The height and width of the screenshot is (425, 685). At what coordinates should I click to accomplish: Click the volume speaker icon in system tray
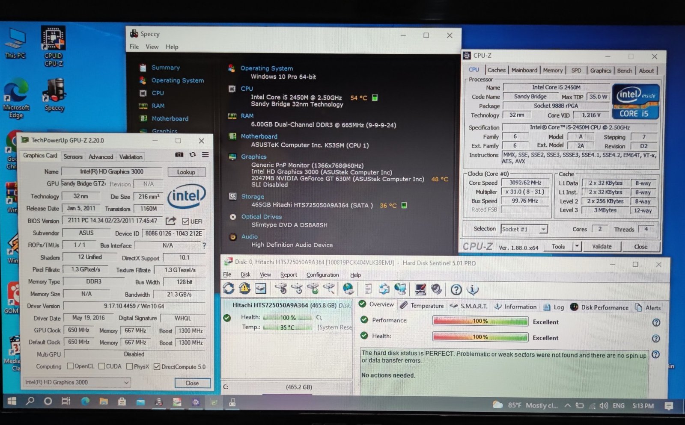pos(604,406)
